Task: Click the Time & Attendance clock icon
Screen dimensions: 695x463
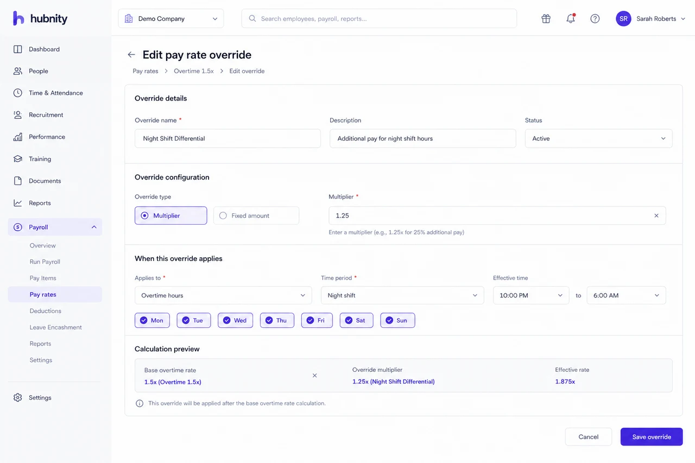Action: coord(18,93)
